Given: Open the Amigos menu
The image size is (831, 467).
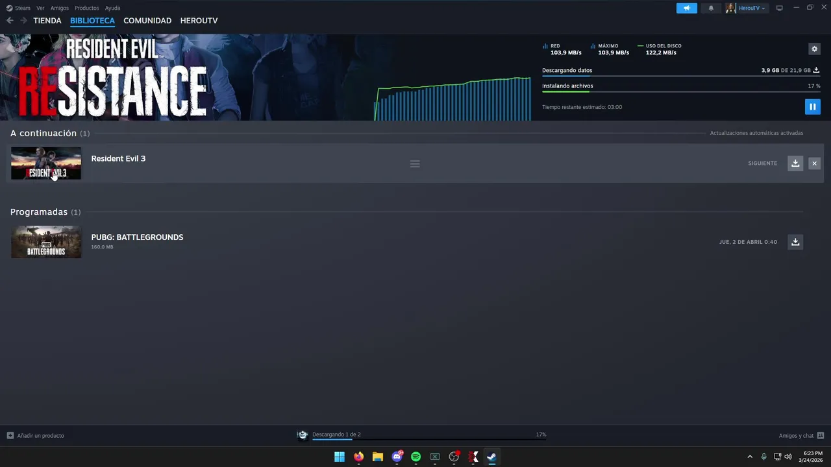Looking at the screenshot, I should (60, 8).
